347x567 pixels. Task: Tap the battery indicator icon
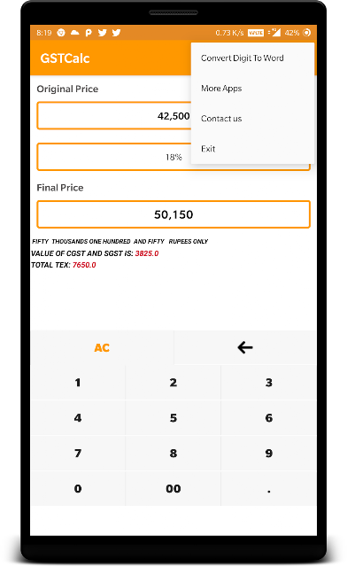[x=306, y=33]
